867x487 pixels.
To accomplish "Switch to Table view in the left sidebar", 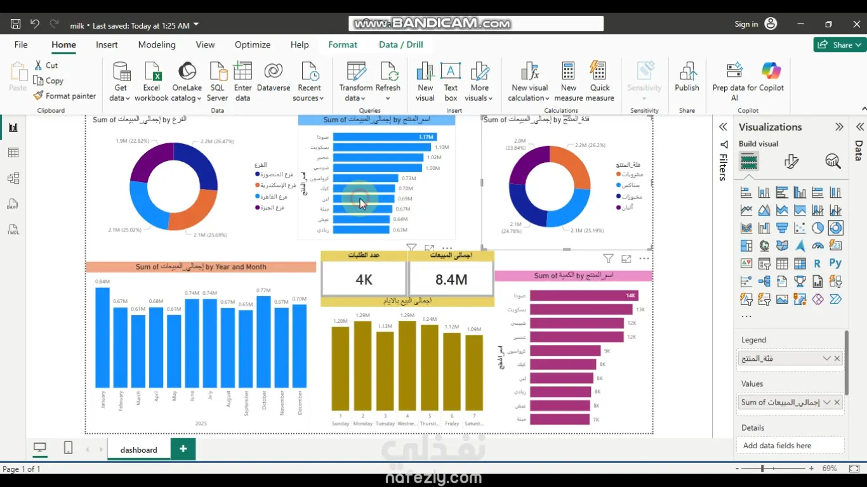I will [x=13, y=153].
